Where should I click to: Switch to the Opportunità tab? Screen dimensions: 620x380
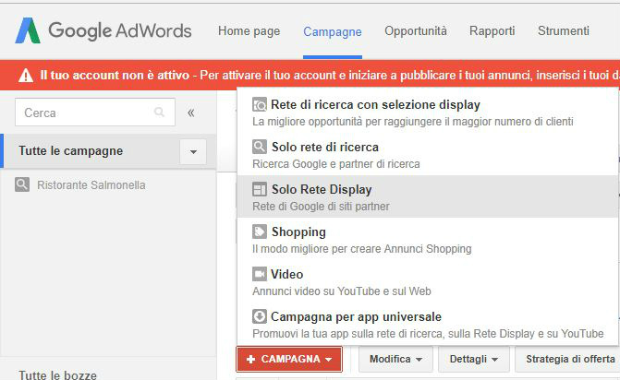coord(415,31)
